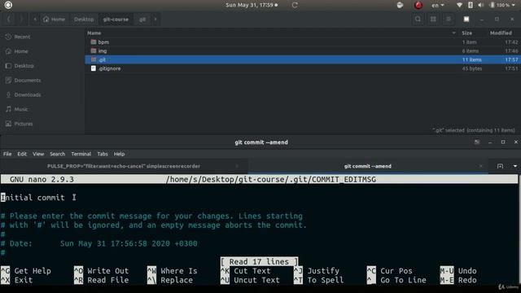Open the terminal Tabs menu
The width and height of the screenshot is (521, 293).
pyautogui.click(x=103, y=154)
